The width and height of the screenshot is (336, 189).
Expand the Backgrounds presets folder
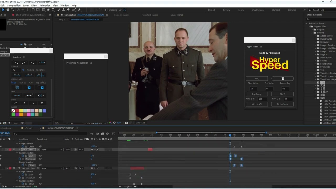coord(316,39)
